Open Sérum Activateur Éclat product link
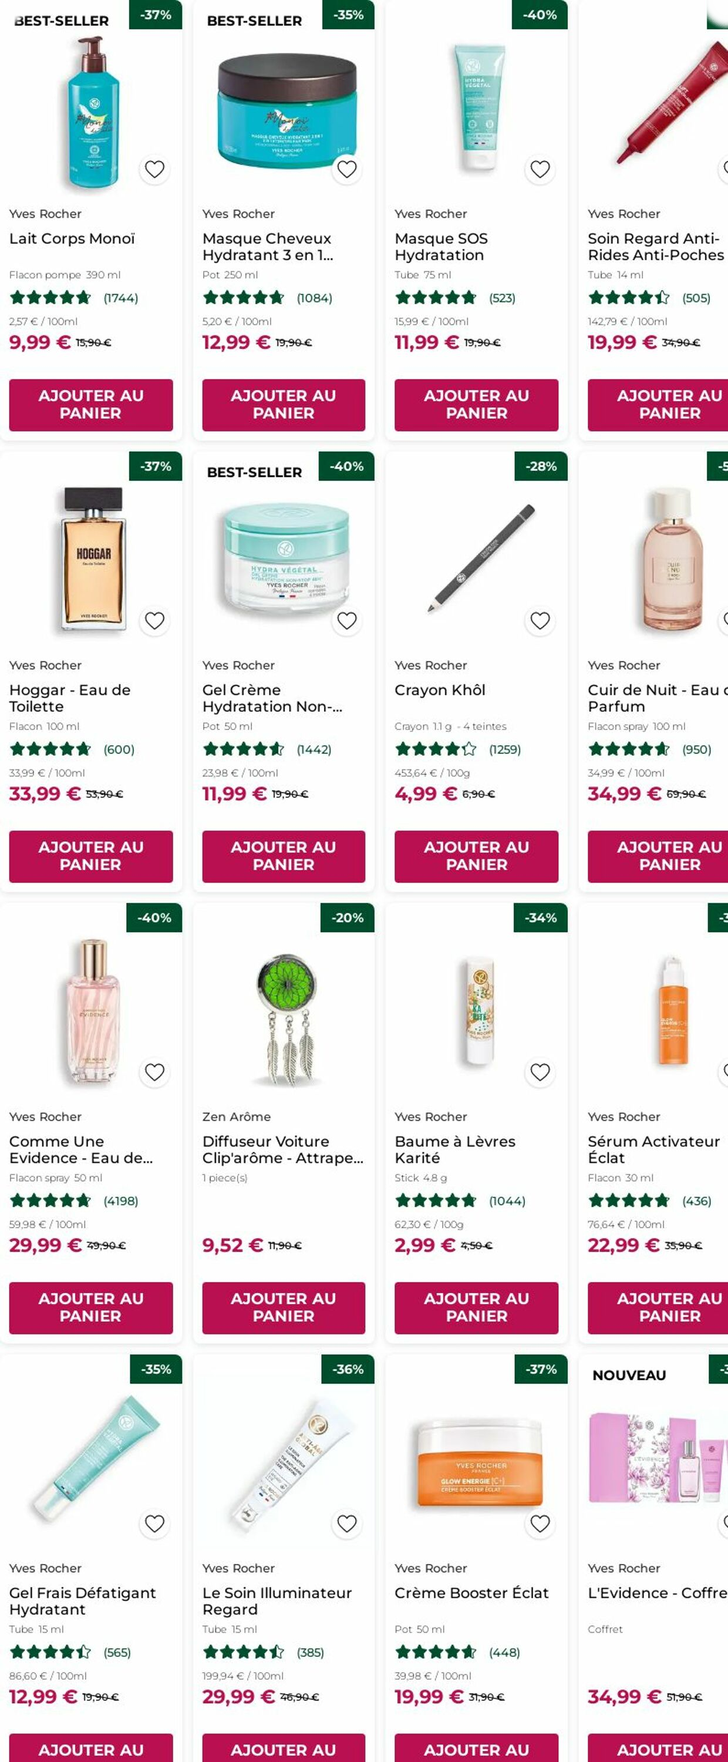The width and height of the screenshot is (728, 1762). tap(653, 1149)
